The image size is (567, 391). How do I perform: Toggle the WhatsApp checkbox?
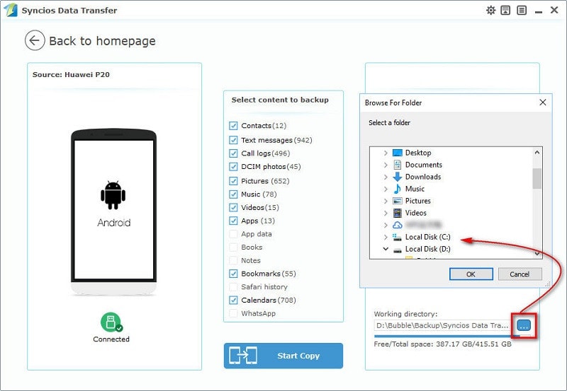233,313
